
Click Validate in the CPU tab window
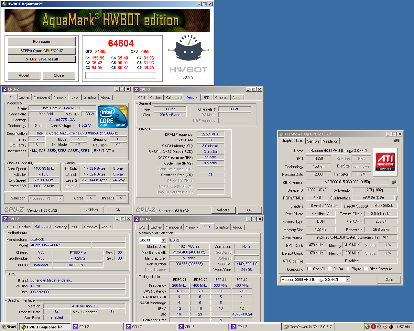point(92,210)
